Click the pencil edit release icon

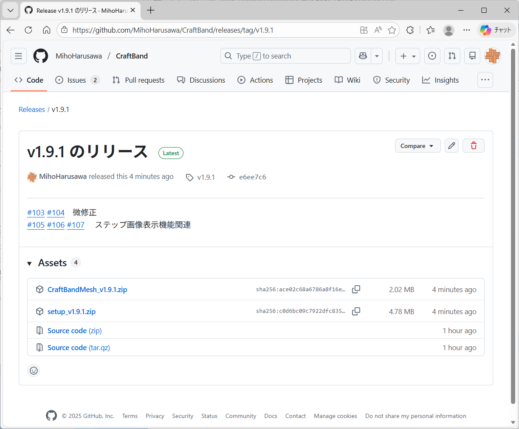point(451,146)
